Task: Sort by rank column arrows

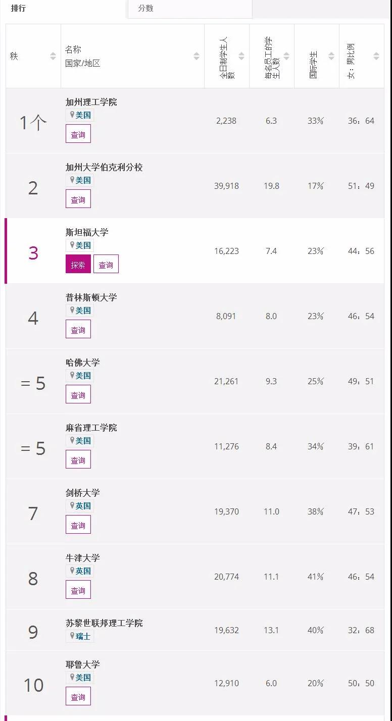Action: tap(53, 56)
